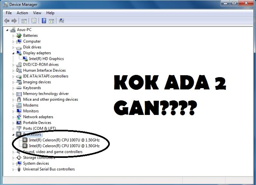Click the Network adapters icon
The width and height of the screenshot is (256, 185).
coord(19,117)
